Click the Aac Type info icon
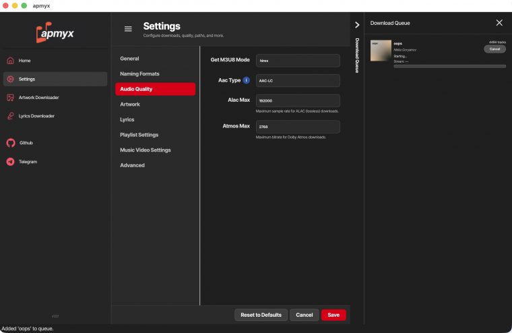Screen dimensions: 512x333 [246, 80]
